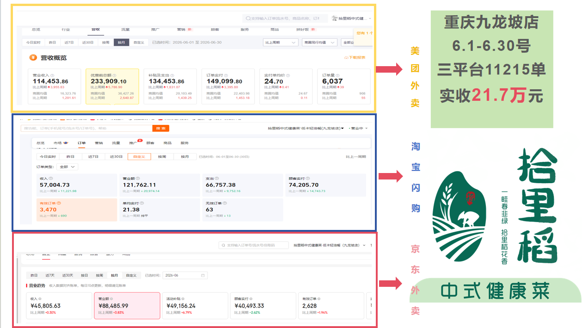This screenshot has width=588, height=328.
Task: Expand the 拾里稻中式健 account dropdown arrow
Action: [370, 19]
